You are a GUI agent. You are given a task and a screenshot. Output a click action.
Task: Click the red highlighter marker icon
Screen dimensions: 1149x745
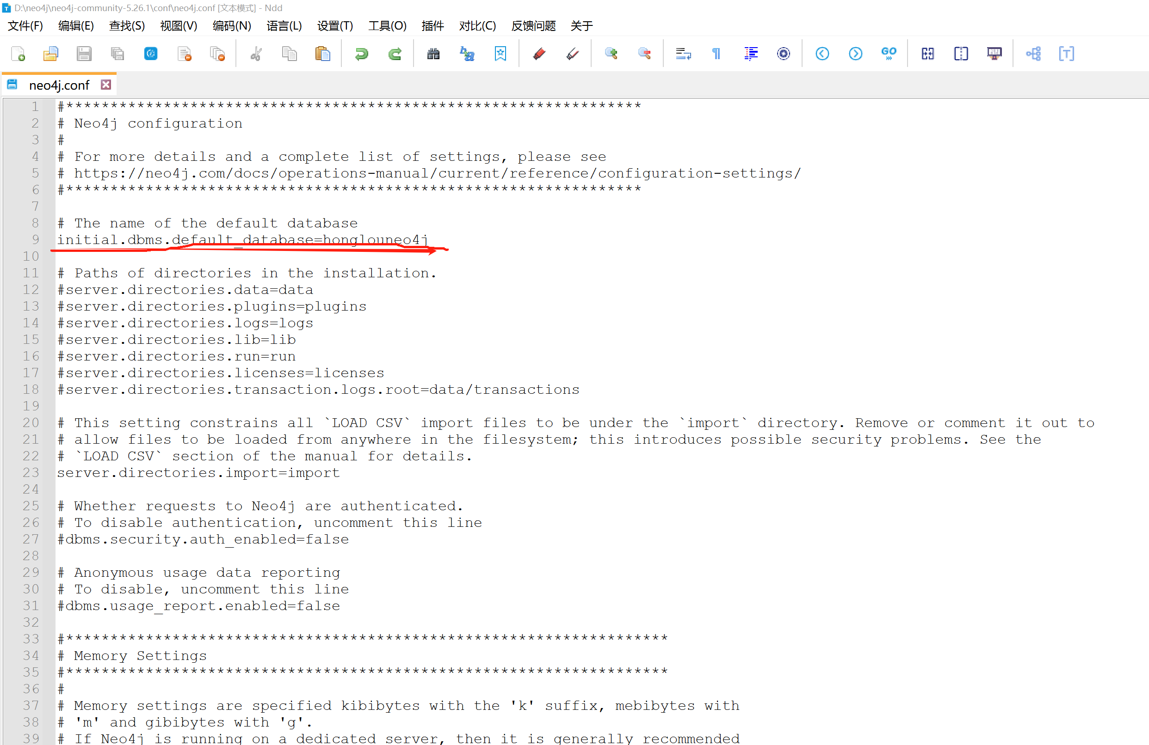pos(539,54)
